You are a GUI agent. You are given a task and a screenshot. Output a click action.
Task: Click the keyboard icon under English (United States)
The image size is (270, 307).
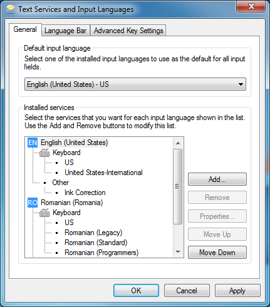(44, 153)
